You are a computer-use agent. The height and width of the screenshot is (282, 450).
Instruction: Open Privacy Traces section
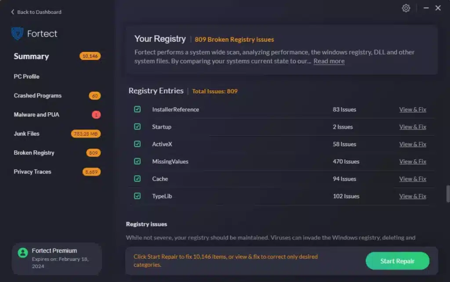tap(33, 172)
